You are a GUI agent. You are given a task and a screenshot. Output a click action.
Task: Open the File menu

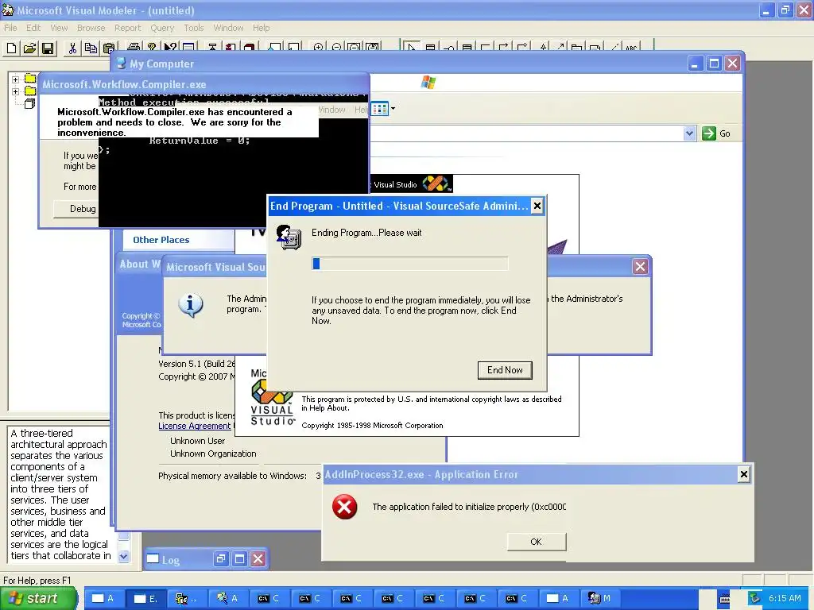(x=10, y=28)
